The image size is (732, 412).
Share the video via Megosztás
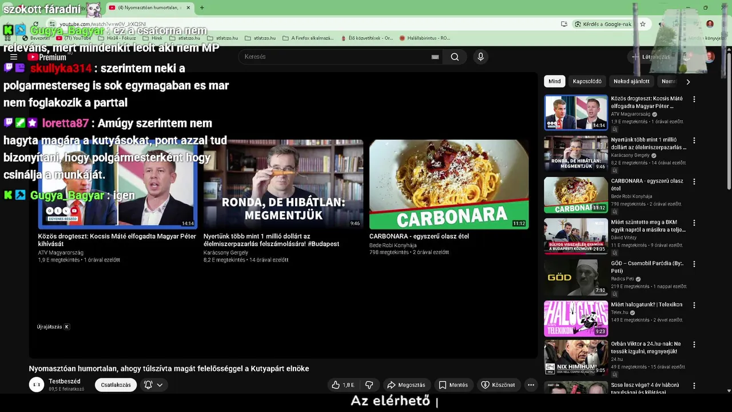pyautogui.click(x=406, y=385)
